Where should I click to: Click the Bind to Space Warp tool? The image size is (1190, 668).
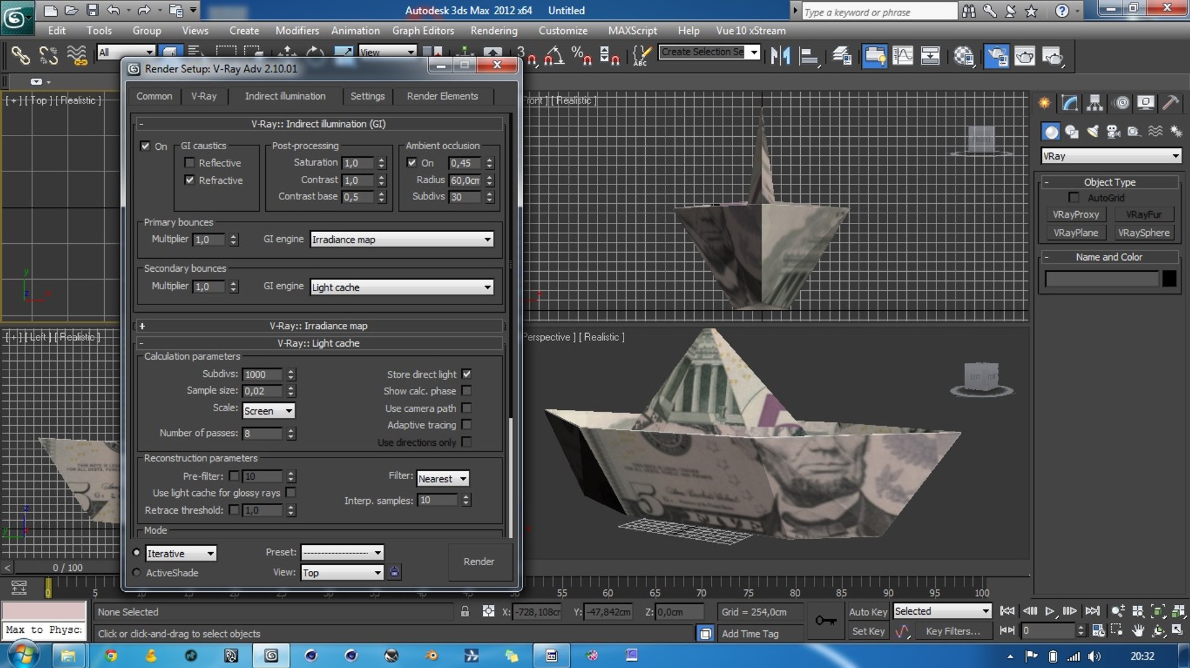pos(77,56)
